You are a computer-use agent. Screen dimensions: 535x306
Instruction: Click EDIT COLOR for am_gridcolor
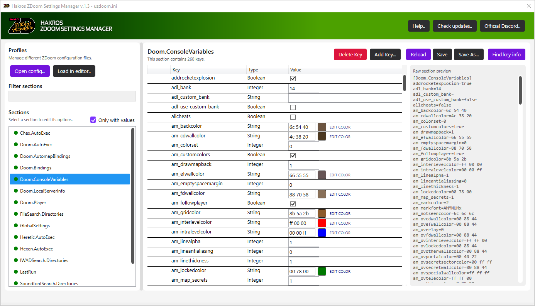tap(340, 213)
